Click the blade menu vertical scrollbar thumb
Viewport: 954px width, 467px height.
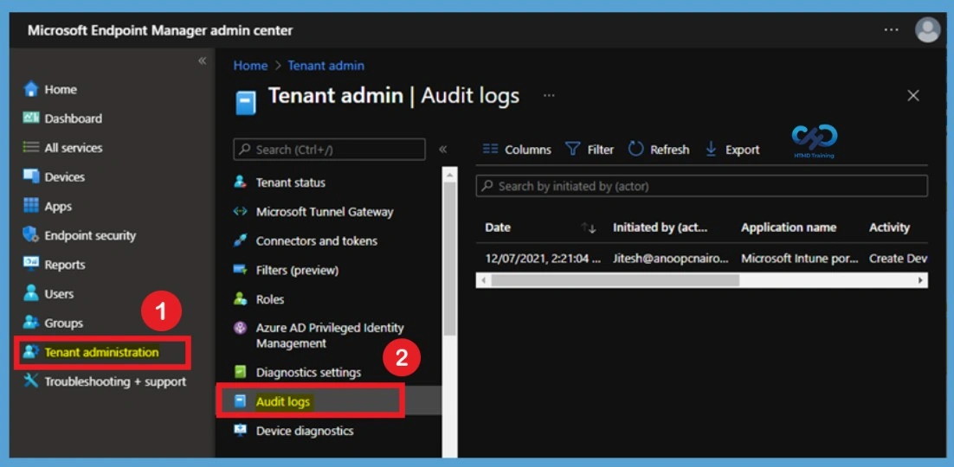[449, 259]
